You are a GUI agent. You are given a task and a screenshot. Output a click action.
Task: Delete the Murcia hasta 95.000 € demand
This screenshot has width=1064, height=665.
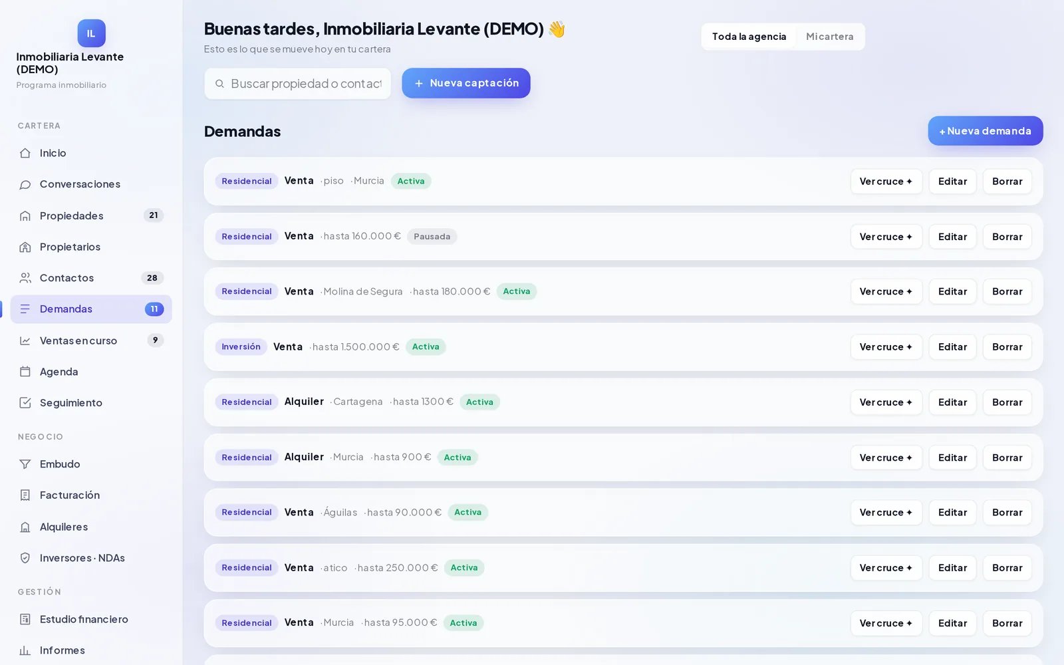point(1007,623)
